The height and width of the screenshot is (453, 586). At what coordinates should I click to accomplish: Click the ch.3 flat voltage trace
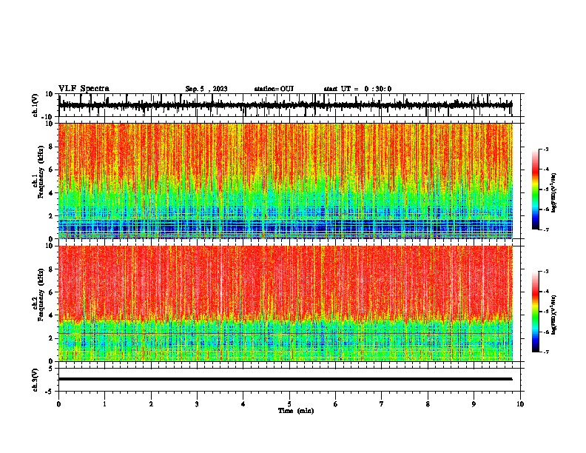(x=286, y=379)
